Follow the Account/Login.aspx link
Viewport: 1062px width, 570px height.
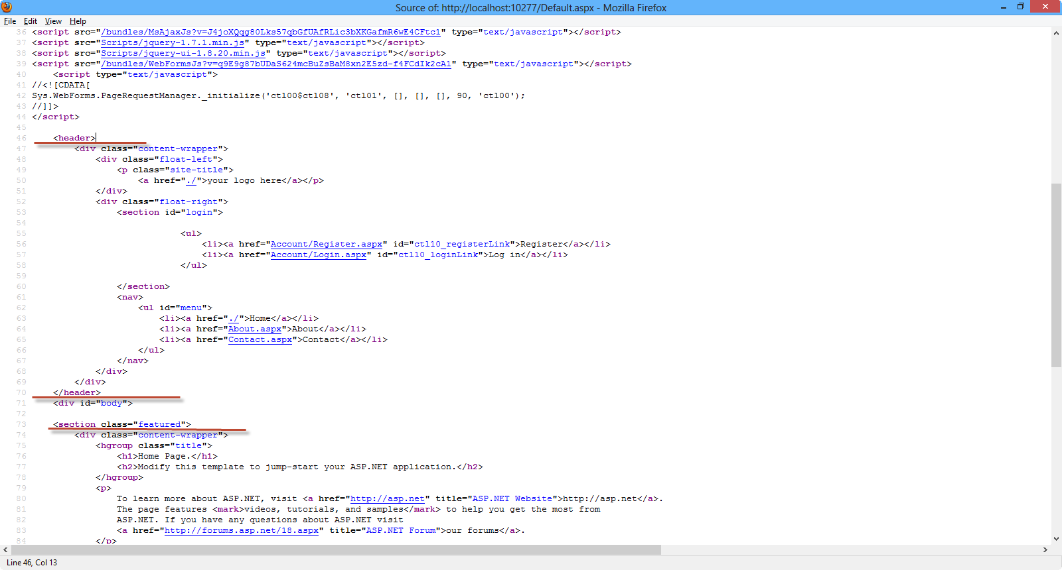[319, 255]
